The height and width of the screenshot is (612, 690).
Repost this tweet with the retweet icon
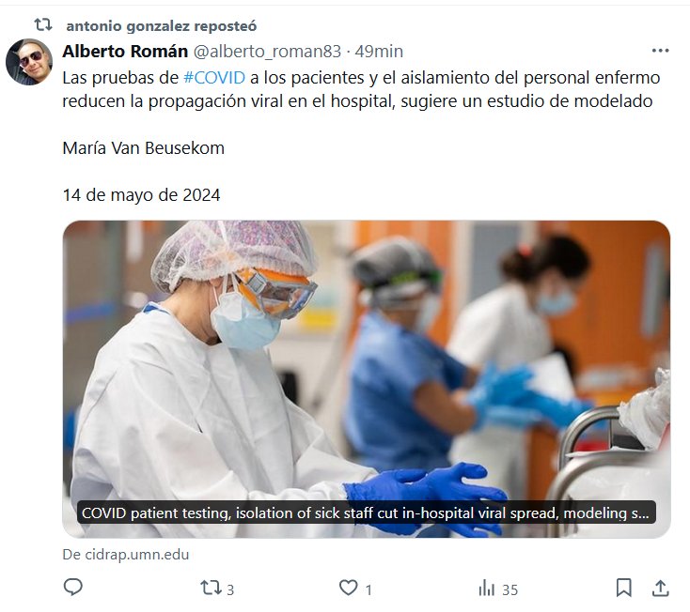(x=211, y=588)
